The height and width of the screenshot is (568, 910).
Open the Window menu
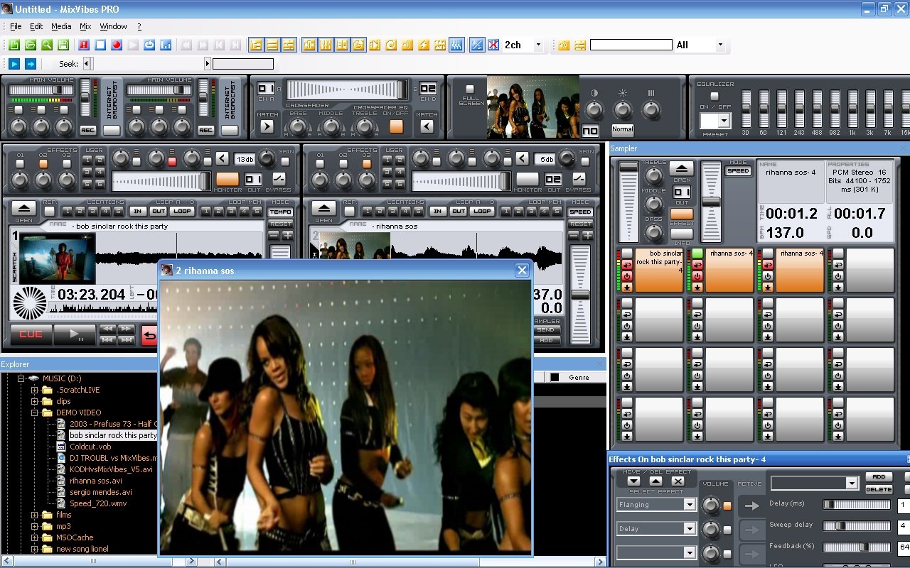click(113, 26)
